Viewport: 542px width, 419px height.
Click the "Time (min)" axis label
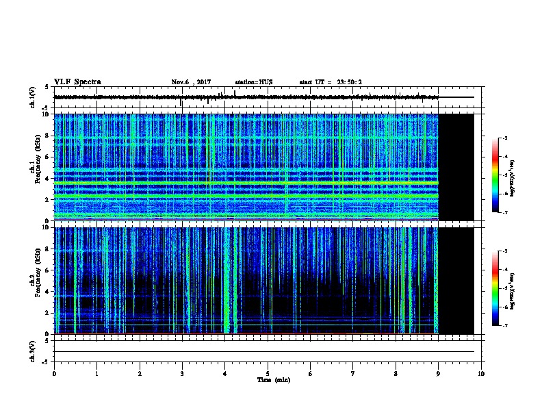(274, 380)
